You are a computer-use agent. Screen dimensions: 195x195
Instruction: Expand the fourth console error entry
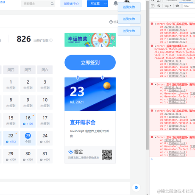point(155,111)
